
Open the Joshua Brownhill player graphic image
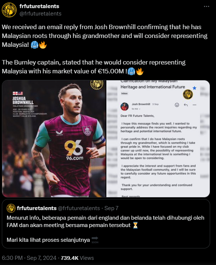54,139
